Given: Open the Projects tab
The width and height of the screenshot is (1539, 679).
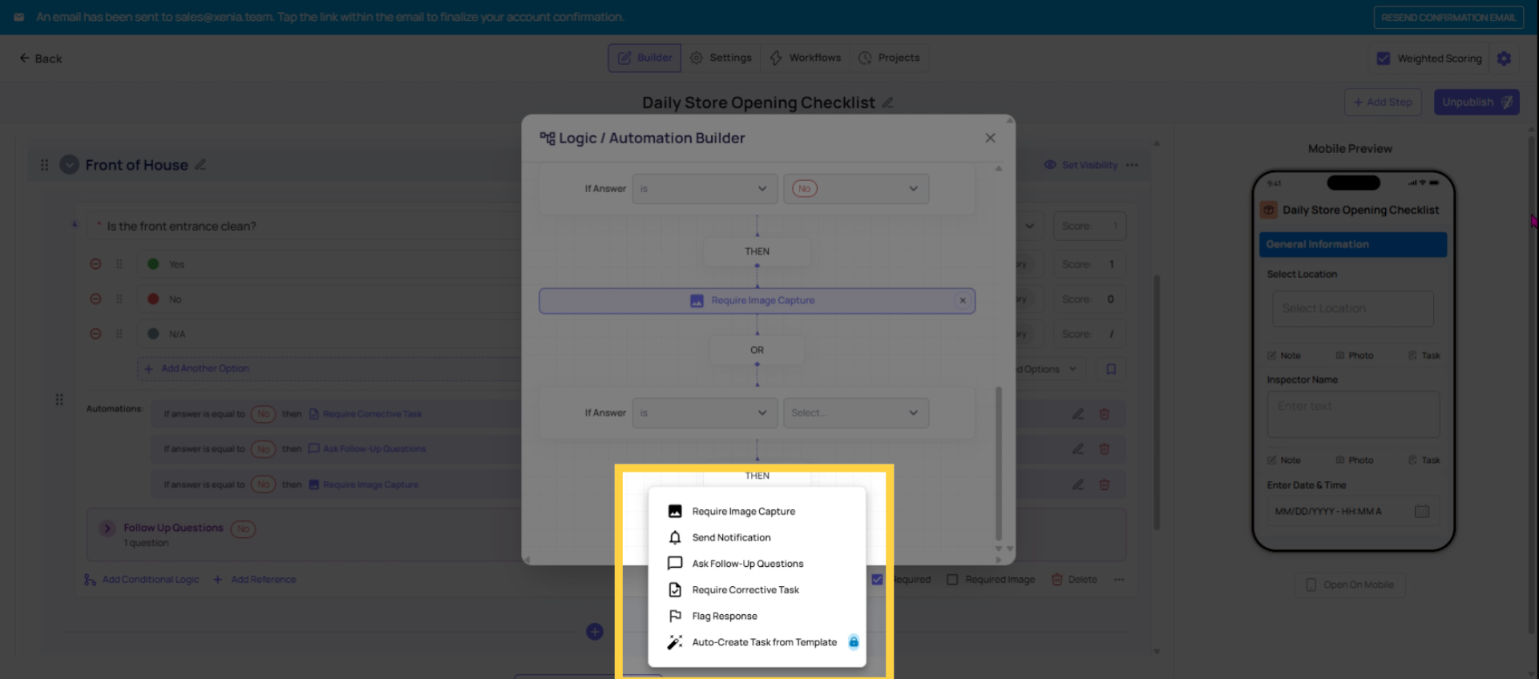Looking at the screenshot, I should pyautogui.click(x=889, y=58).
